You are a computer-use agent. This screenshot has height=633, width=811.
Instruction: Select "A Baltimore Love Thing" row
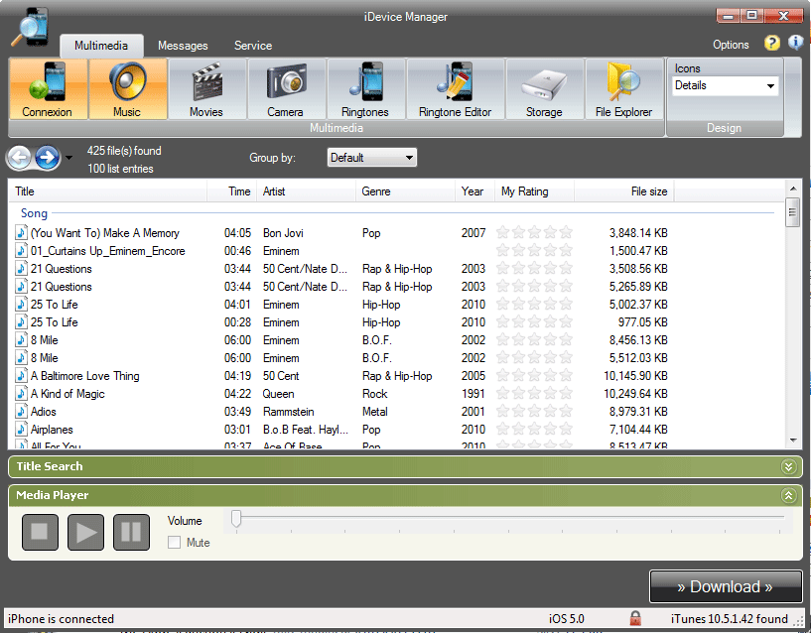(x=341, y=376)
